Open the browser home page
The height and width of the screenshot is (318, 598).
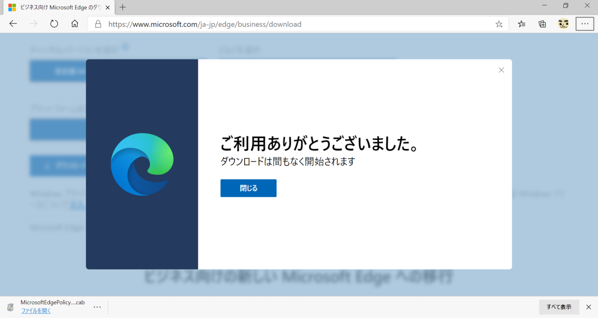coord(75,24)
